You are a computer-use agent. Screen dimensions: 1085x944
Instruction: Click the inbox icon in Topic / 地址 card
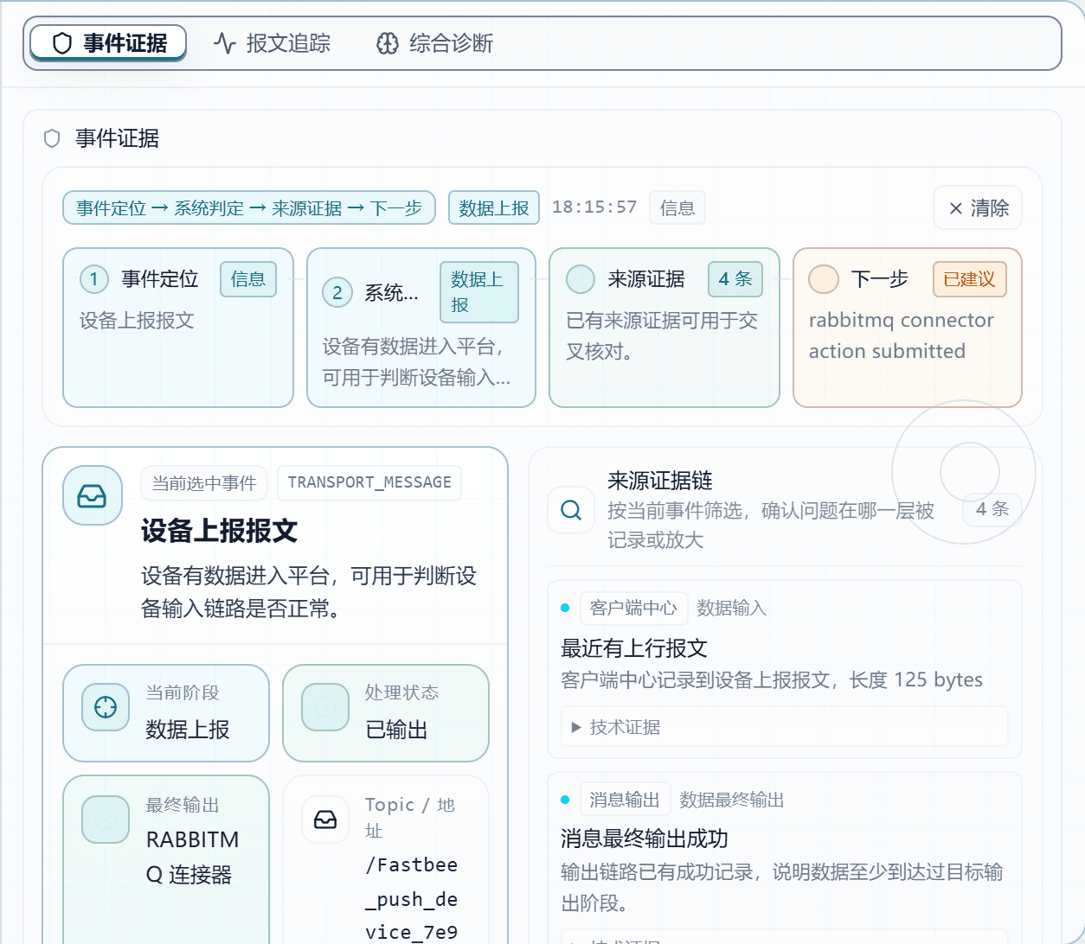pyautogui.click(x=325, y=820)
